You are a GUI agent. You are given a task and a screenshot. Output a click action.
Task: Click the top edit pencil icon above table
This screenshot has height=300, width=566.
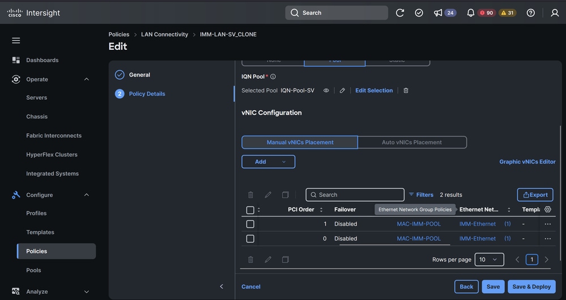(x=268, y=195)
